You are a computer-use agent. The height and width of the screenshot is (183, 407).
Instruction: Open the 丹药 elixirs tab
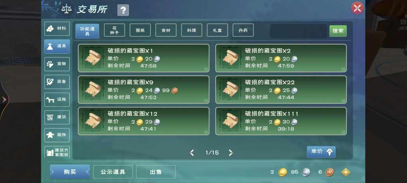[243, 30]
